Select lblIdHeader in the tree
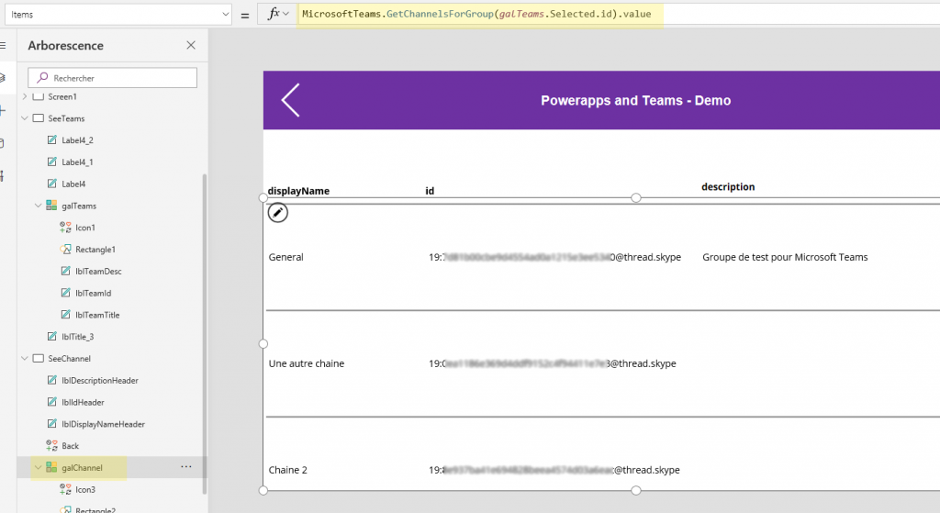940x513 pixels. click(x=83, y=403)
